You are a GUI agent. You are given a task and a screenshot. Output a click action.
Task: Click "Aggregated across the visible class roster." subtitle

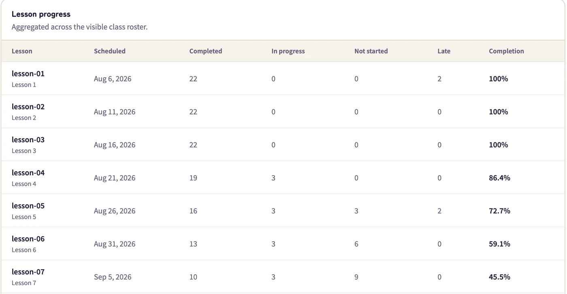point(79,27)
